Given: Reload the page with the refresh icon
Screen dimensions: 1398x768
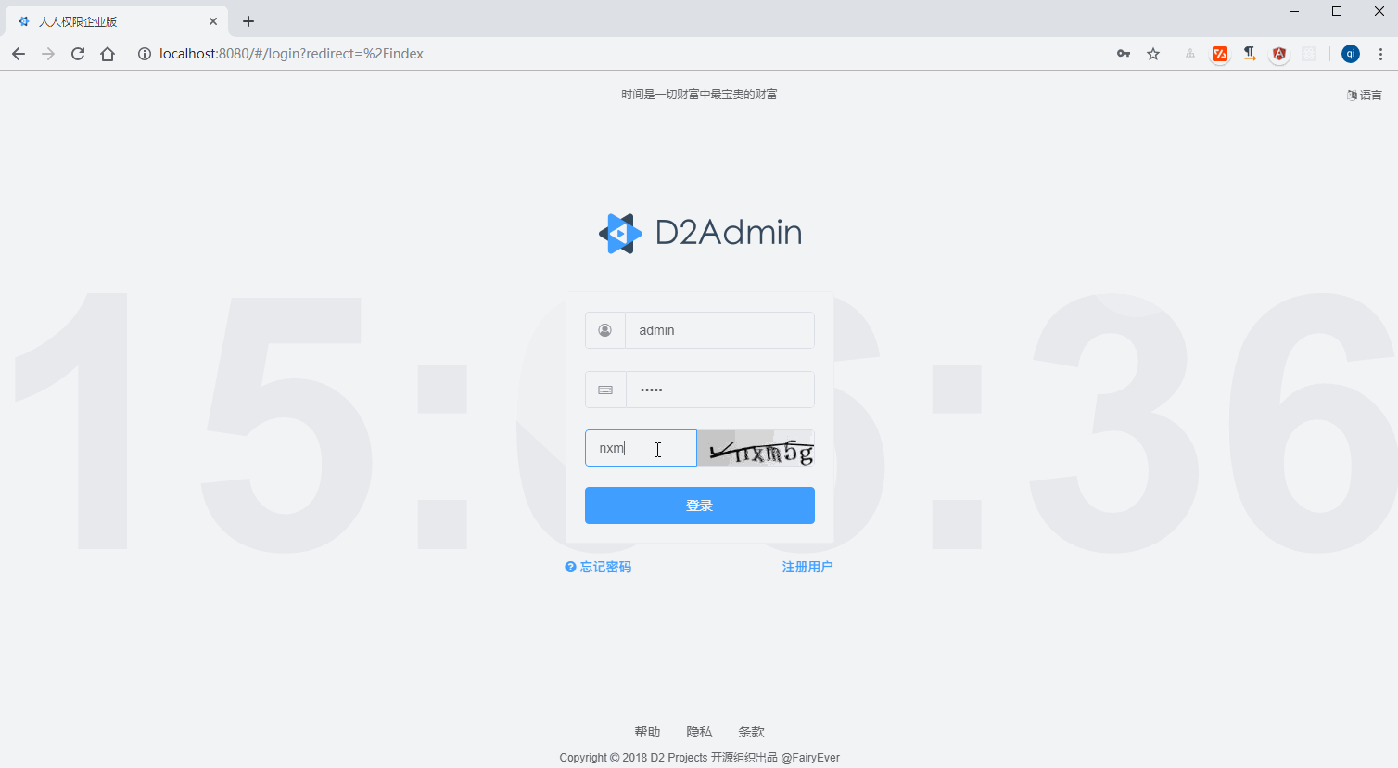Looking at the screenshot, I should pyautogui.click(x=77, y=53).
